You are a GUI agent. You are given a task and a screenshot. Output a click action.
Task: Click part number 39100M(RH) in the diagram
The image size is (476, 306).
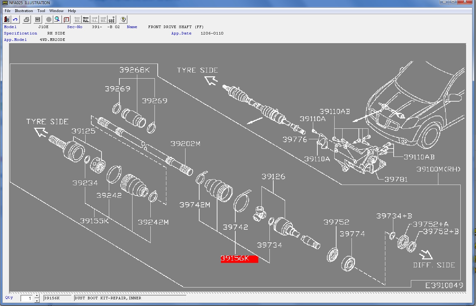[x=438, y=169]
